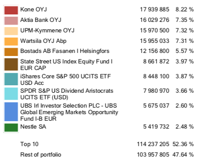The width and height of the screenshot is (203, 164).
Task: Click the red Kone OYJ color swatch
Action: point(11,10)
